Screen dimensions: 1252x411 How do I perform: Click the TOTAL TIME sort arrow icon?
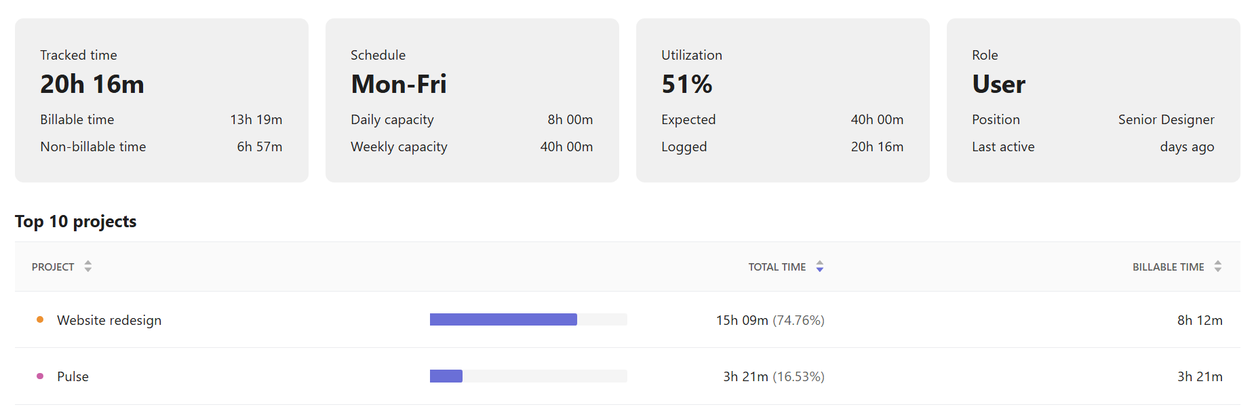point(820,267)
